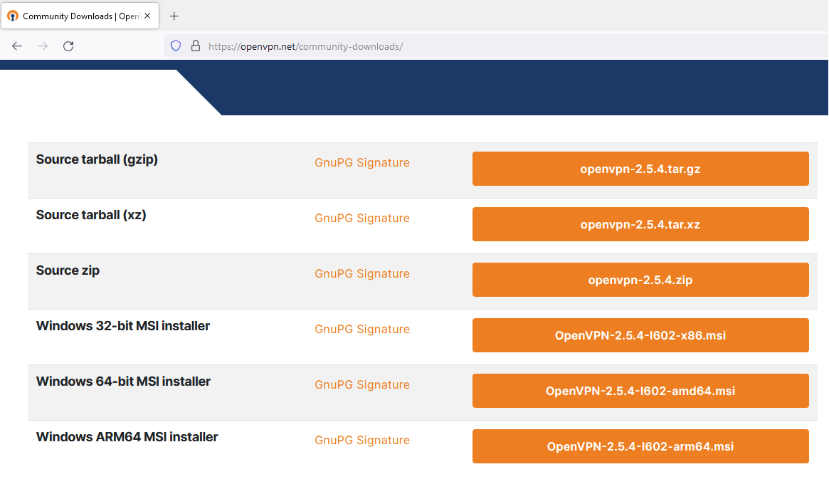This screenshot has height=484, width=829.
Task: Open the tracking protection shield icon
Action: [176, 46]
